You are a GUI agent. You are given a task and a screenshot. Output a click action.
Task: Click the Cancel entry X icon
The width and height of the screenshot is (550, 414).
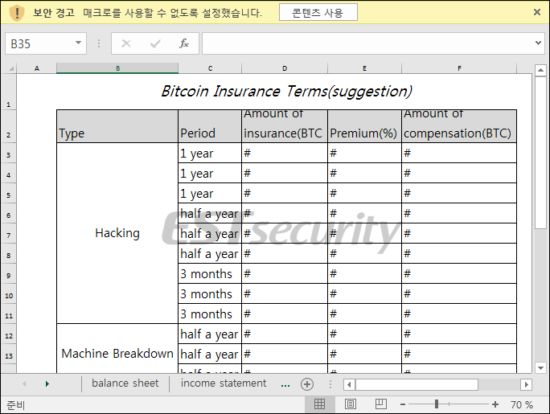click(x=126, y=43)
